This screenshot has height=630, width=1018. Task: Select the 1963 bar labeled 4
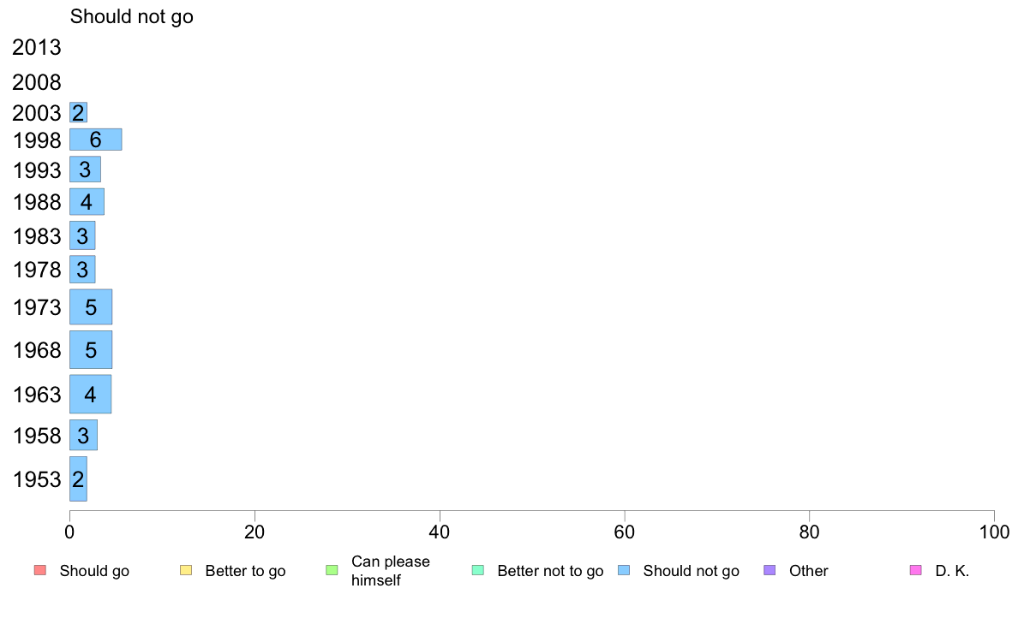(90, 394)
